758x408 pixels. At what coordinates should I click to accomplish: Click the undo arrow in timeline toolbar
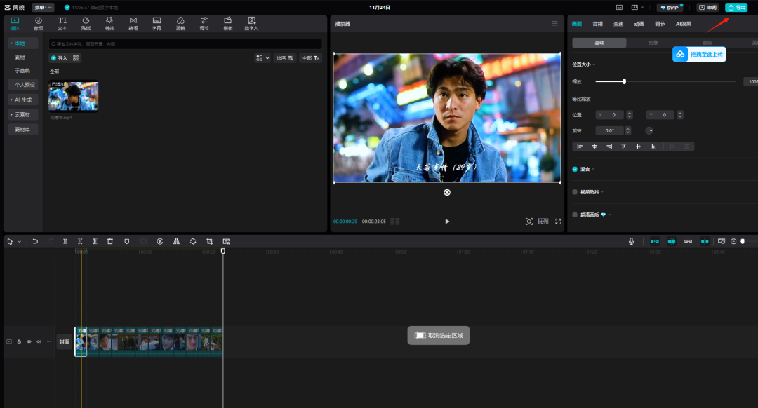[35, 241]
